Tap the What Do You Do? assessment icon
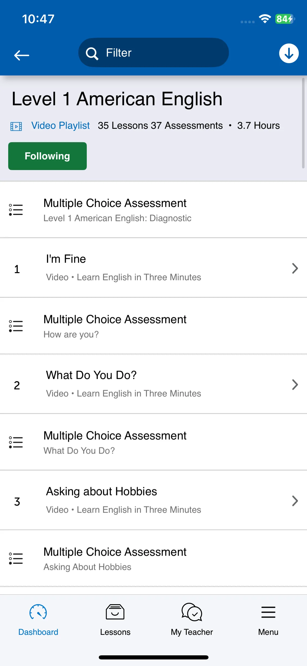 16,442
